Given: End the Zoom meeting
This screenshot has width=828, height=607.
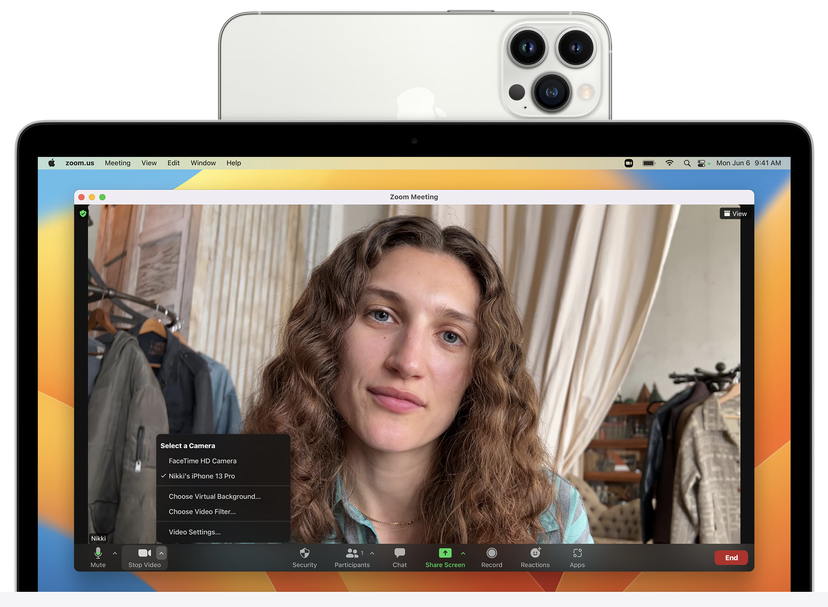Looking at the screenshot, I should [731, 558].
